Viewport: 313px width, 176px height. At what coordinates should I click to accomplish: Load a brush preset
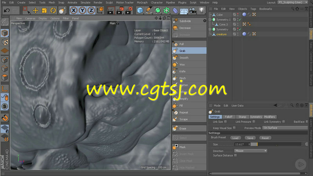(236, 138)
